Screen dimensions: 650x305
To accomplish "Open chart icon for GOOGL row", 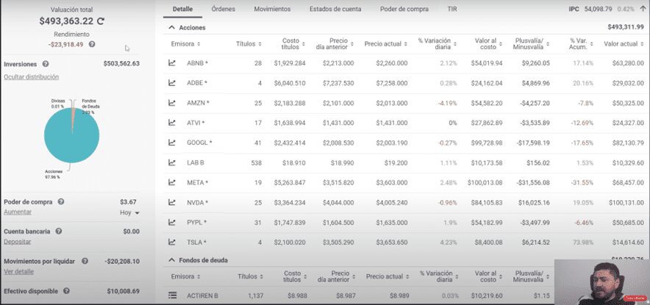I will click(172, 143).
